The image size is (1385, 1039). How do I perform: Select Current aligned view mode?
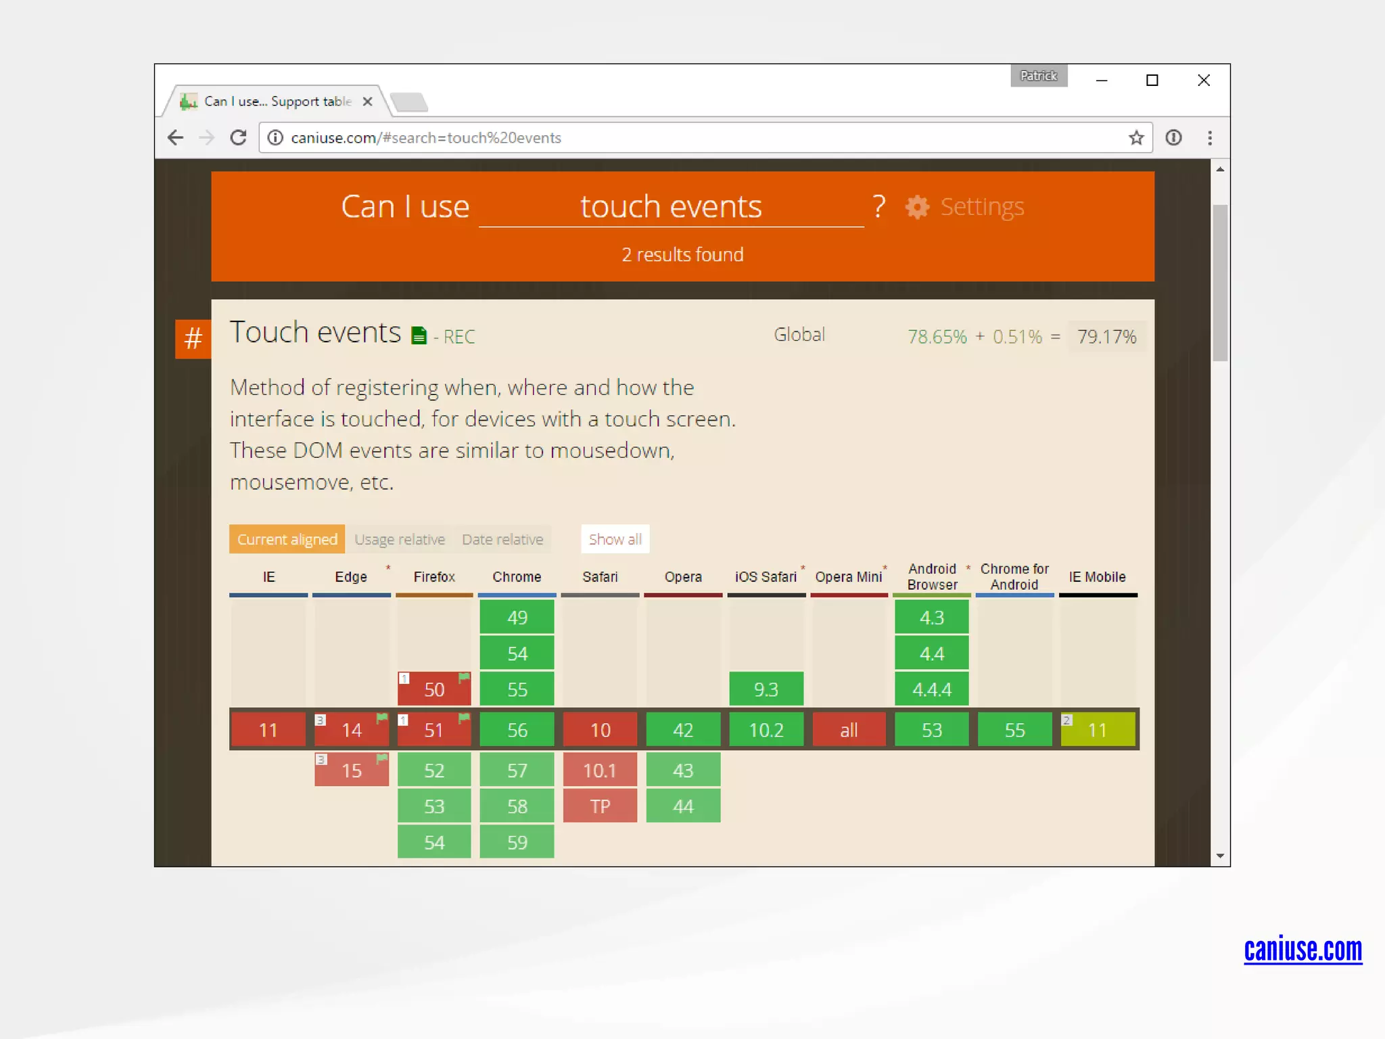click(287, 540)
